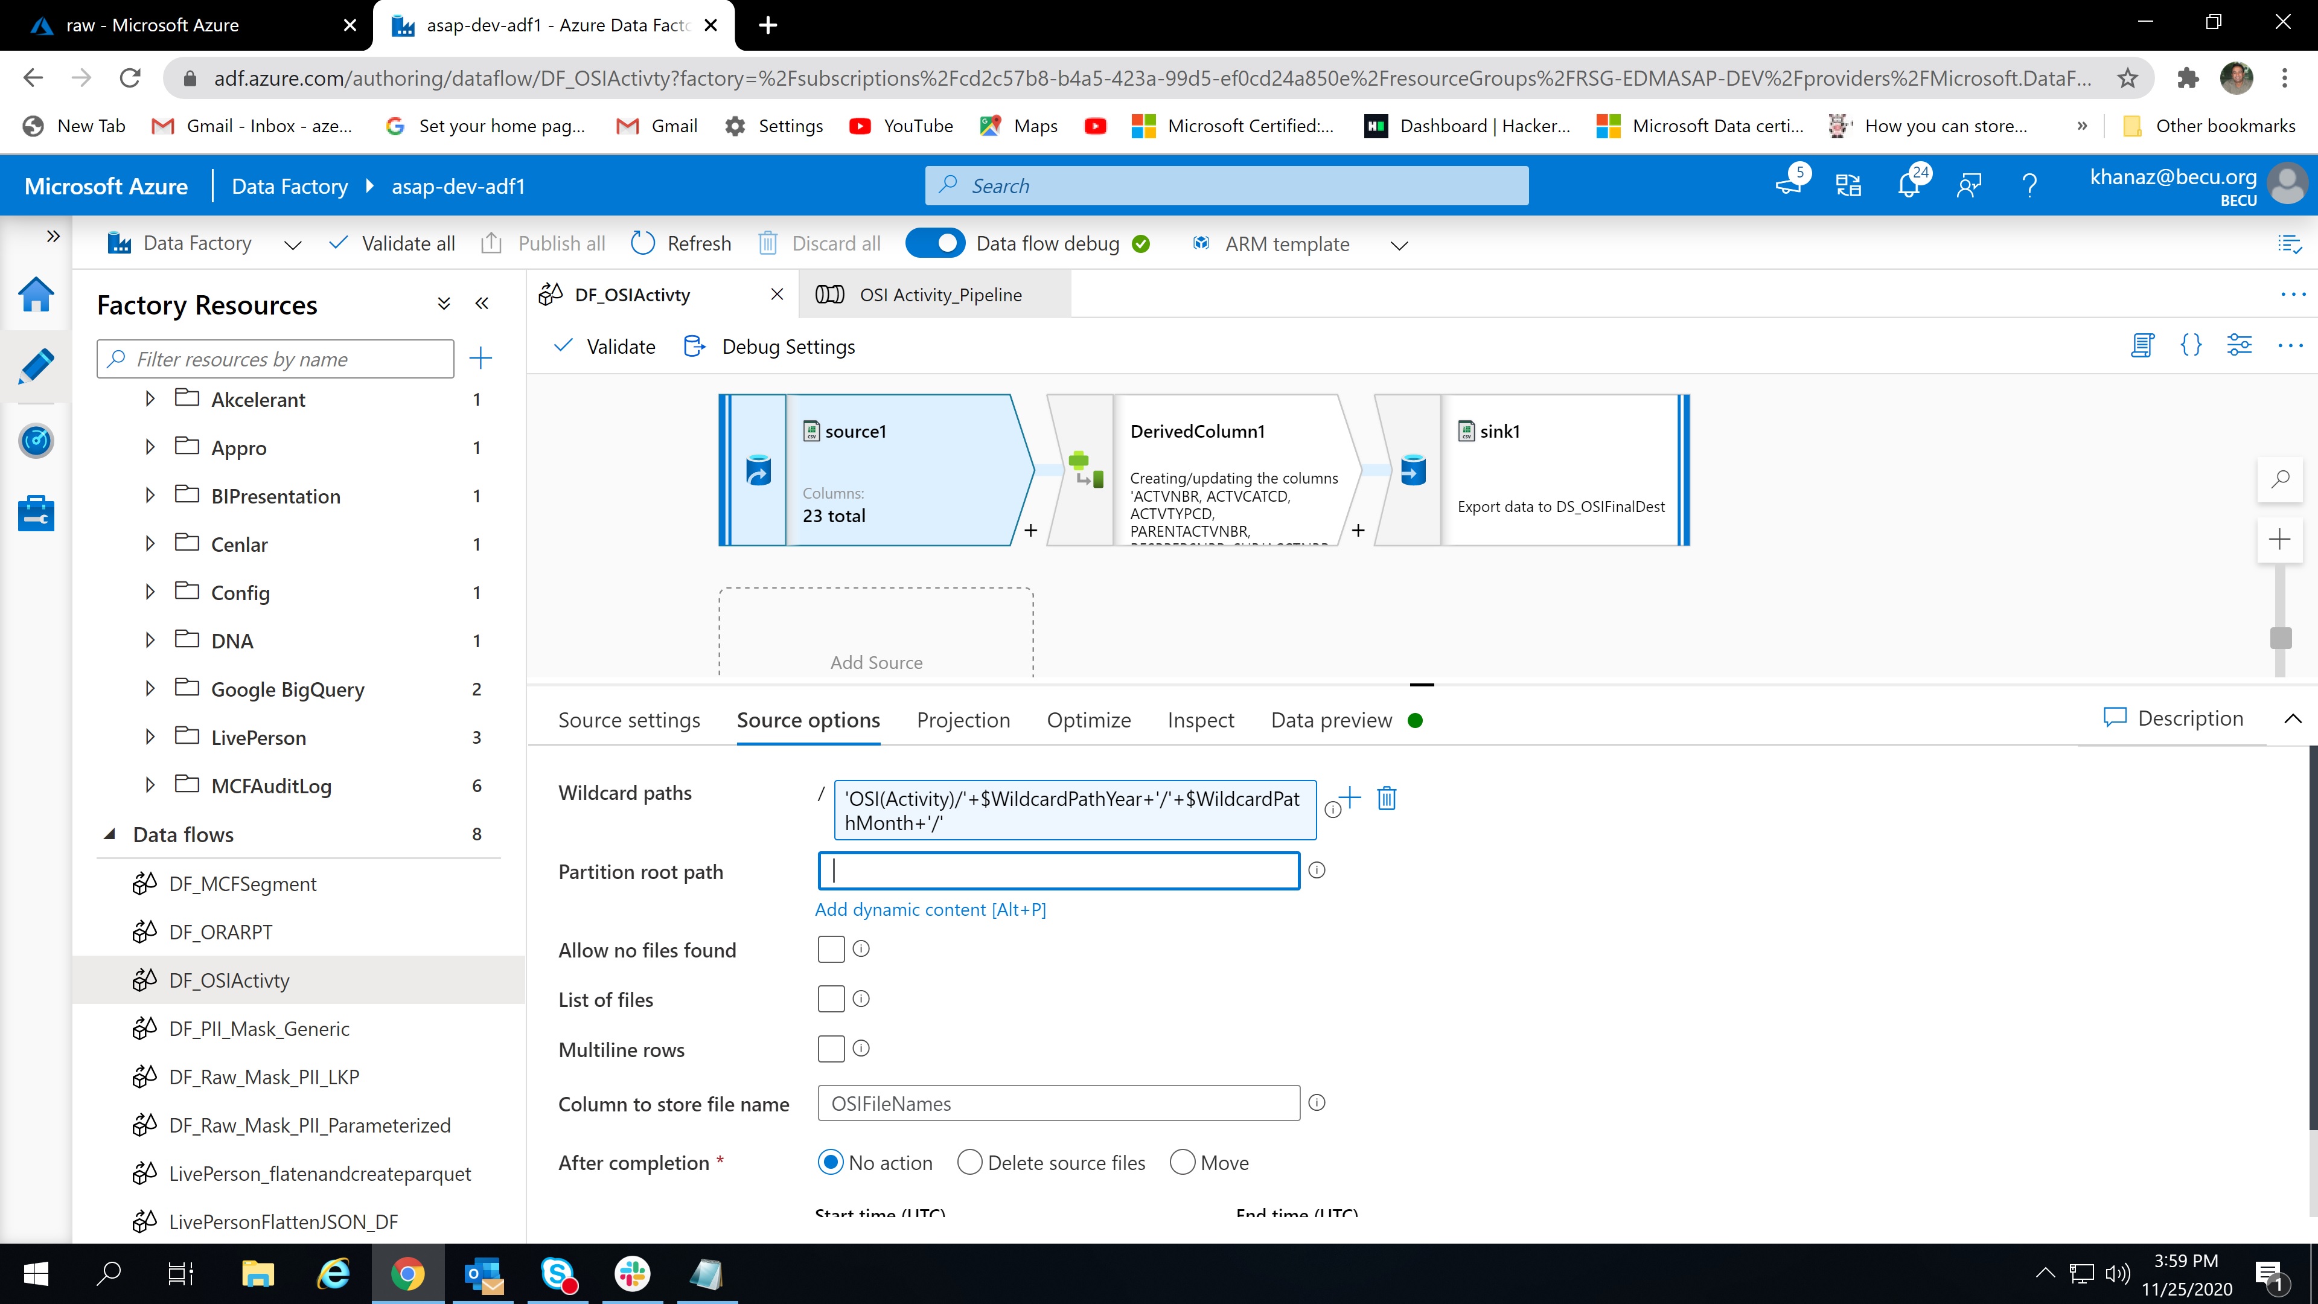Click the canvas search magnifier icon
This screenshot has width=2318, height=1304.
pos(2279,479)
